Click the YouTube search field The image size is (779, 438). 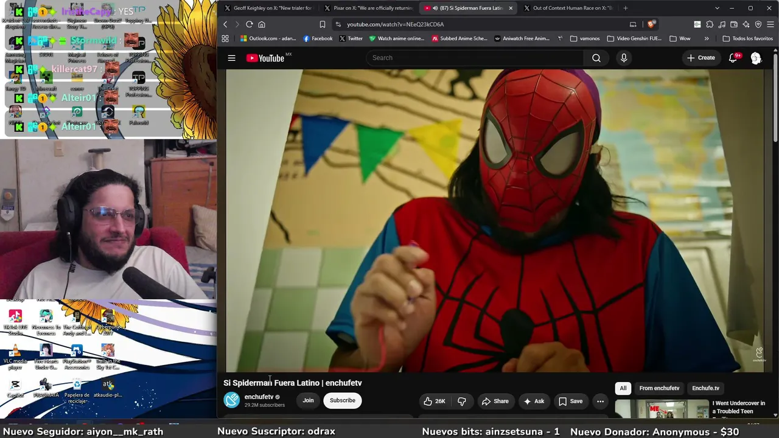475,58
